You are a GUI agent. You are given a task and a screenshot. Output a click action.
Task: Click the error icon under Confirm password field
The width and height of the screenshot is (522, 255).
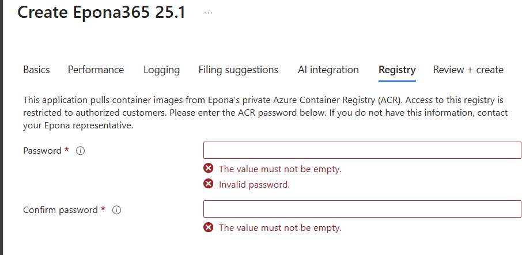click(209, 227)
